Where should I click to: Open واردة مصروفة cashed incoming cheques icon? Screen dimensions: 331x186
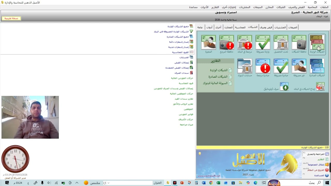tap(263, 44)
